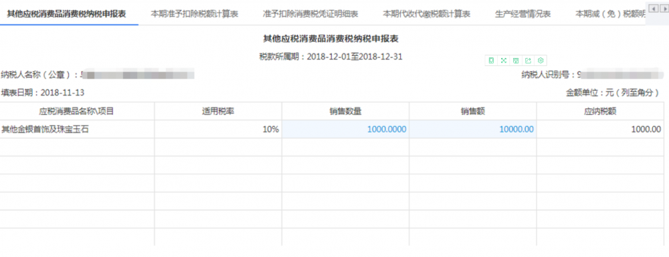Click the green trophy-shaped toolbar icon
The height and width of the screenshot is (257, 669).
[516, 61]
